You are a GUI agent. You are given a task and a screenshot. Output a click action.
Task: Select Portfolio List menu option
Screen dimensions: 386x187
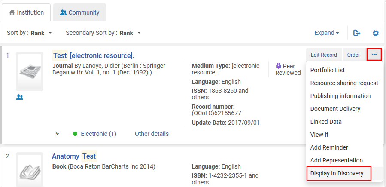pos(328,70)
